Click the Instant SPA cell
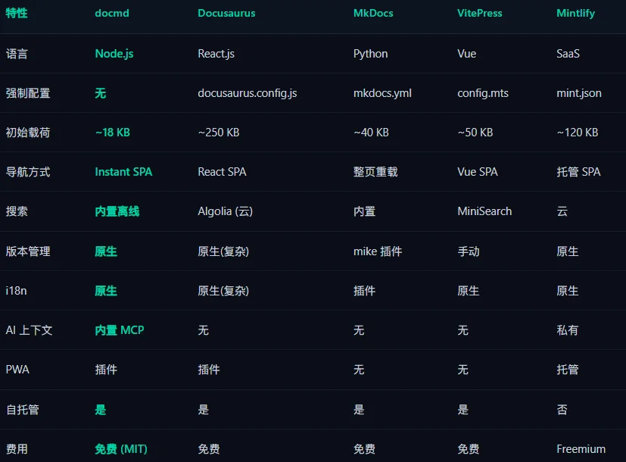 pyautogui.click(x=123, y=172)
